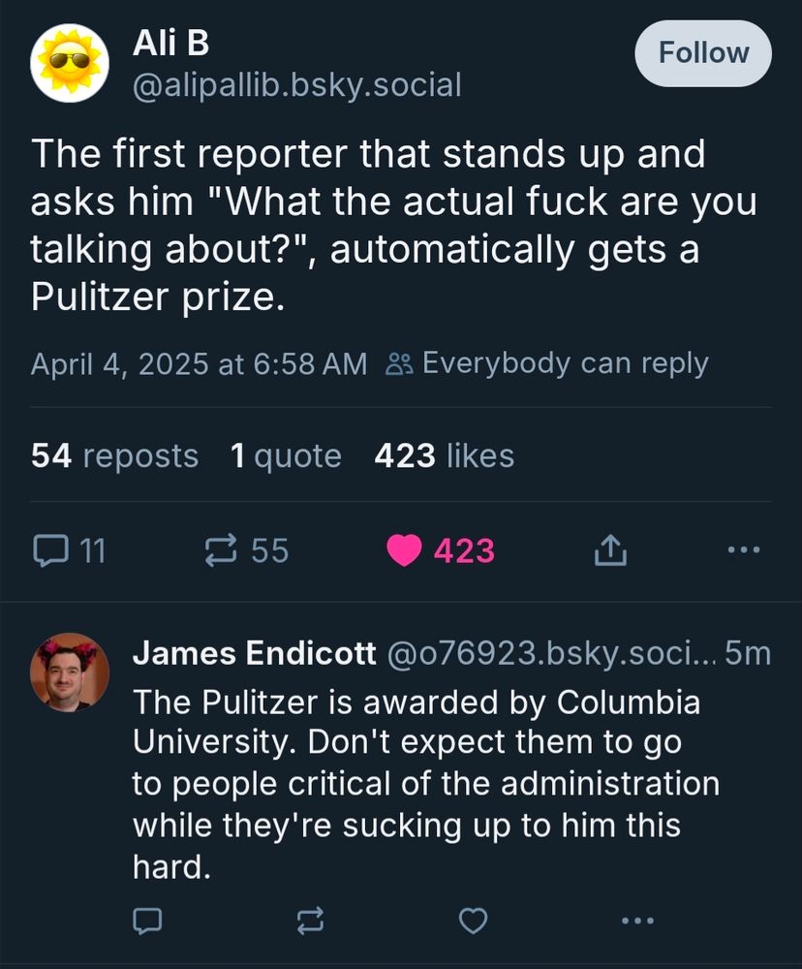
Task: Follow Ali B
Action: tap(703, 52)
